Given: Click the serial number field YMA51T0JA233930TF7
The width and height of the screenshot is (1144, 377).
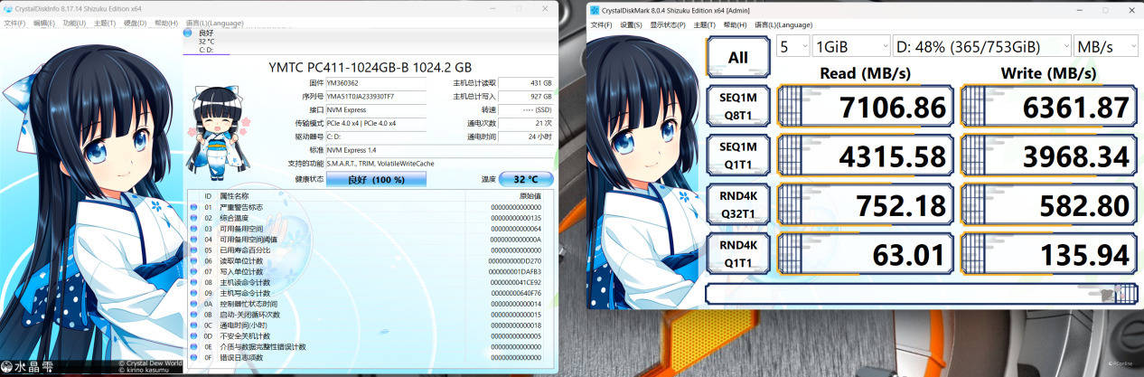Looking at the screenshot, I should click(x=374, y=96).
